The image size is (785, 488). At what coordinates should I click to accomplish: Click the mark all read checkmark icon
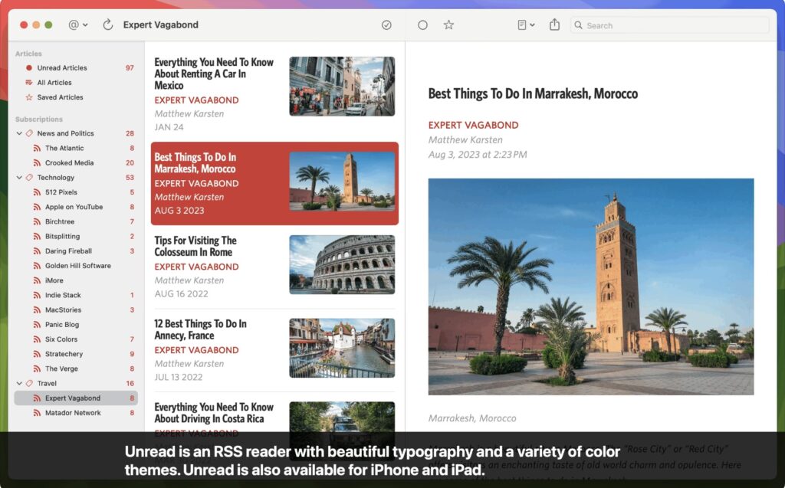point(386,25)
